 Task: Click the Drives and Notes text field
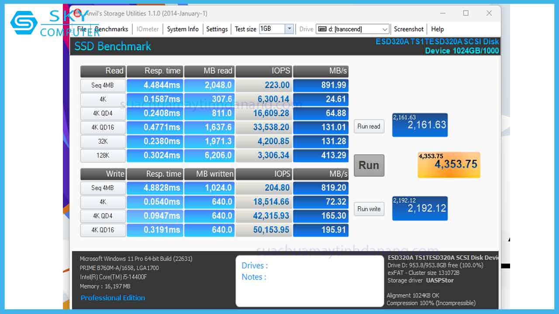click(x=309, y=281)
